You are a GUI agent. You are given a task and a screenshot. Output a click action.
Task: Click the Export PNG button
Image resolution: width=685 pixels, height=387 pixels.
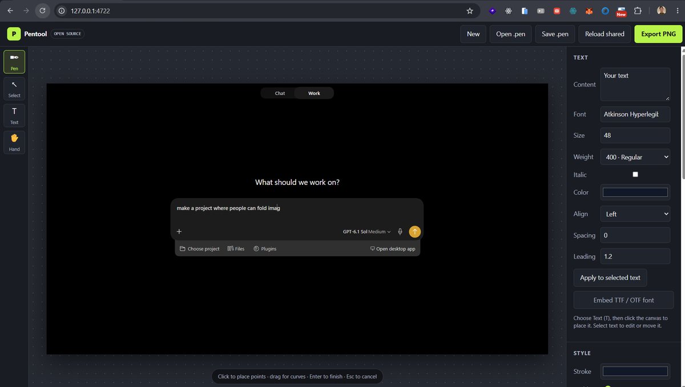coord(658,34)
